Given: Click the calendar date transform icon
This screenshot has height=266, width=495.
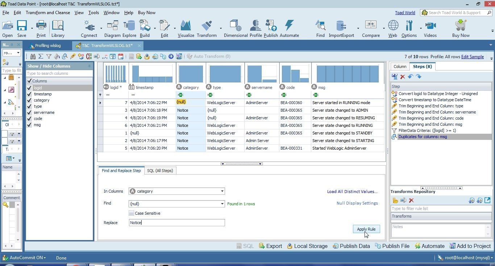Looking at the screenshot, I should [x=121, y=56].
